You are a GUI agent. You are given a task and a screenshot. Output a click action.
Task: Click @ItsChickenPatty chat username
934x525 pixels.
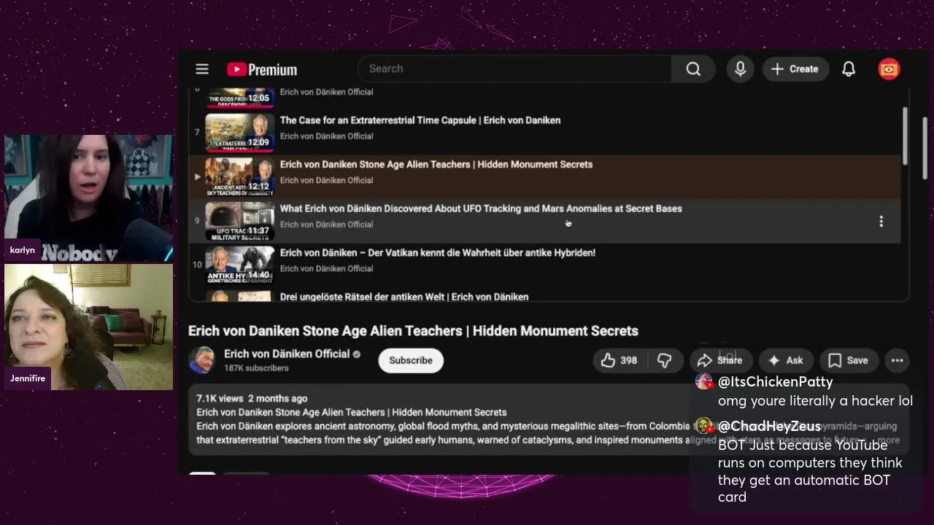point(775,381)
